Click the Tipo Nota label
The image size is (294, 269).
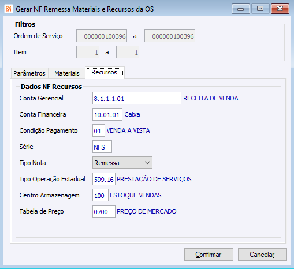pos(32,163)
